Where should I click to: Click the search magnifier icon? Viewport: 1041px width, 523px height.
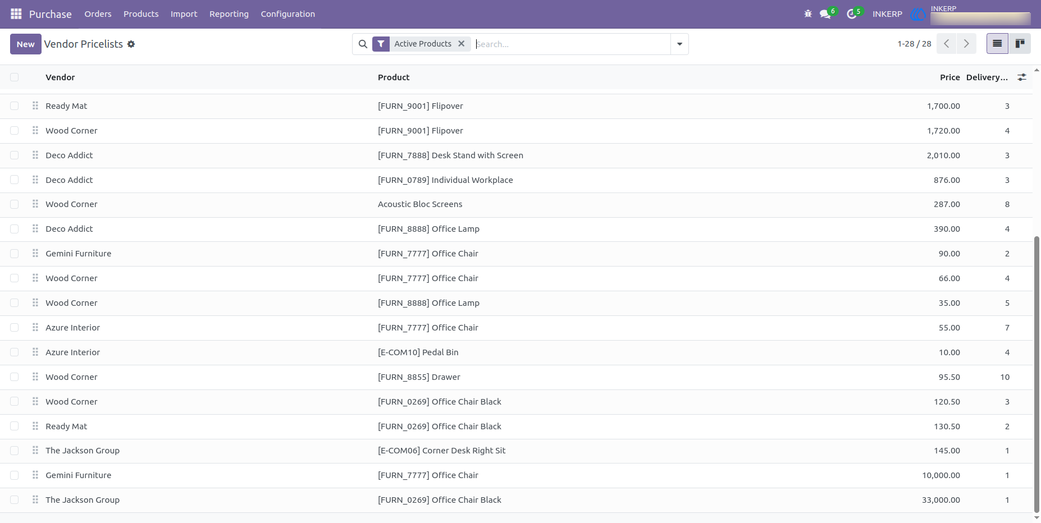coord(363,44)
